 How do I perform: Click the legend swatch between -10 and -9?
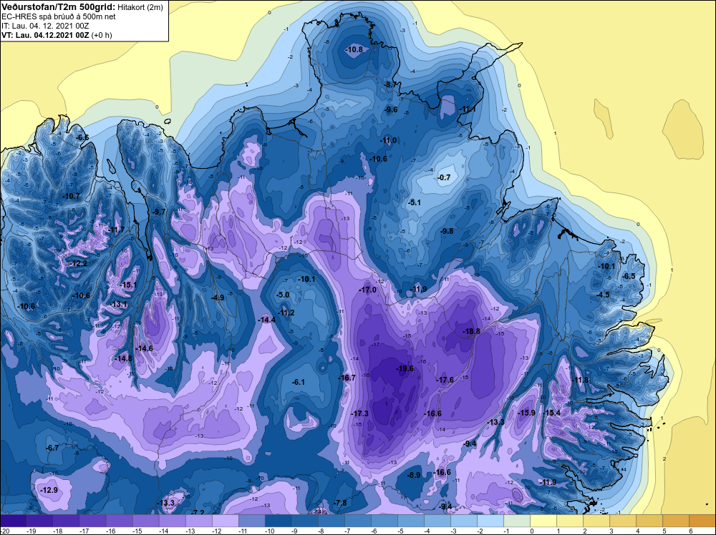tap(278, 521)
